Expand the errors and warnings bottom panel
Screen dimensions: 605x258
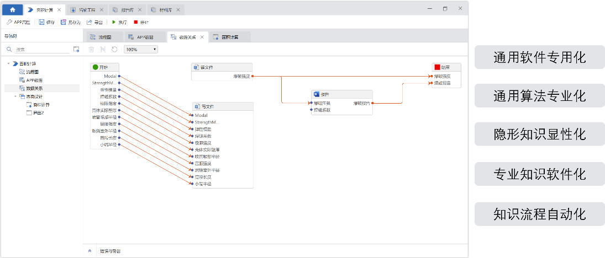click(90, 251)
